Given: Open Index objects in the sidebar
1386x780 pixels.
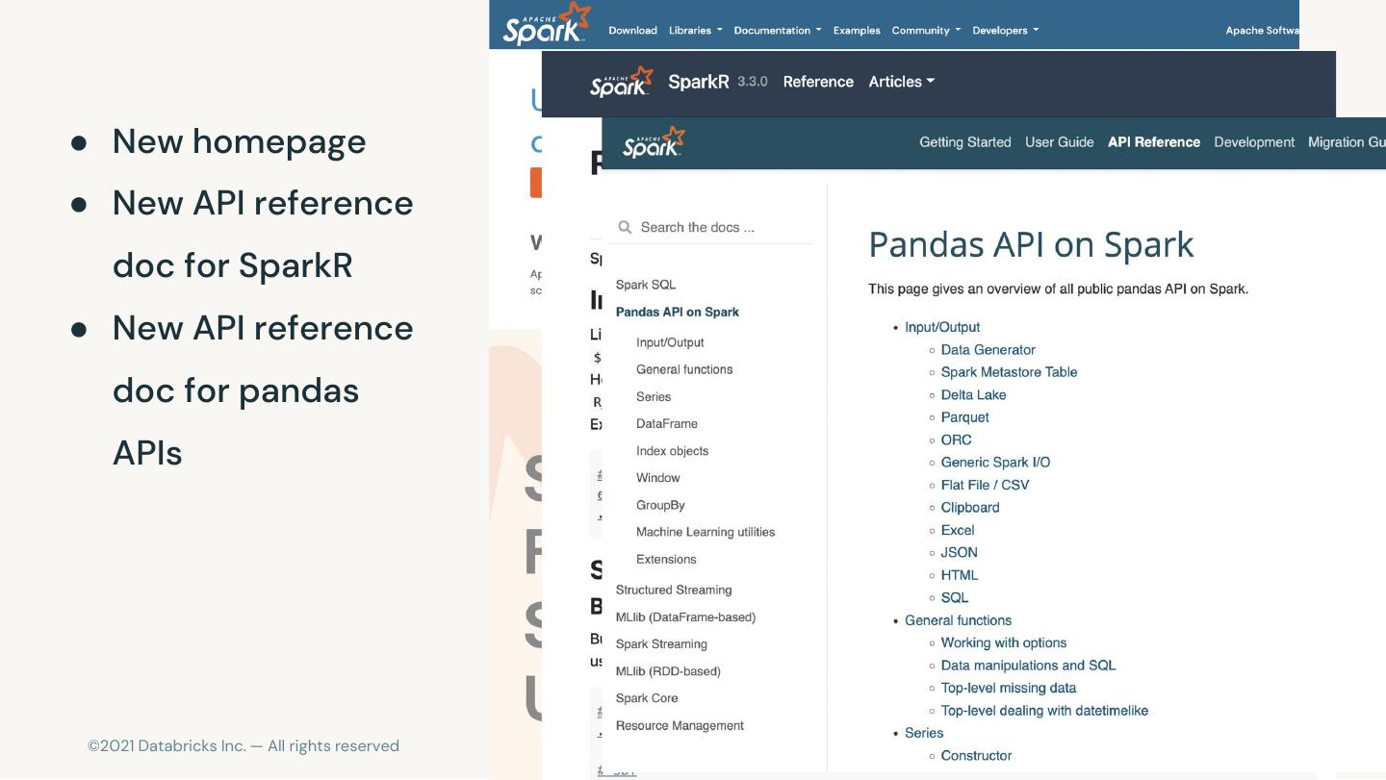Looking at the screenshot, I should (x=672, y=451).
